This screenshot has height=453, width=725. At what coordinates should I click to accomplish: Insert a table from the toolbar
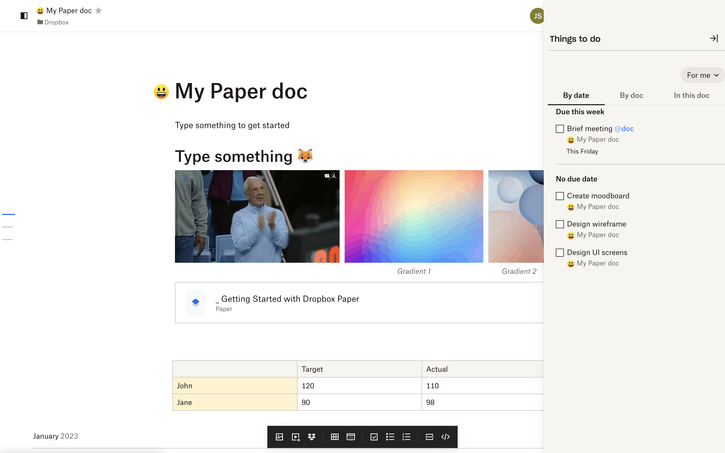pos(335,437)
